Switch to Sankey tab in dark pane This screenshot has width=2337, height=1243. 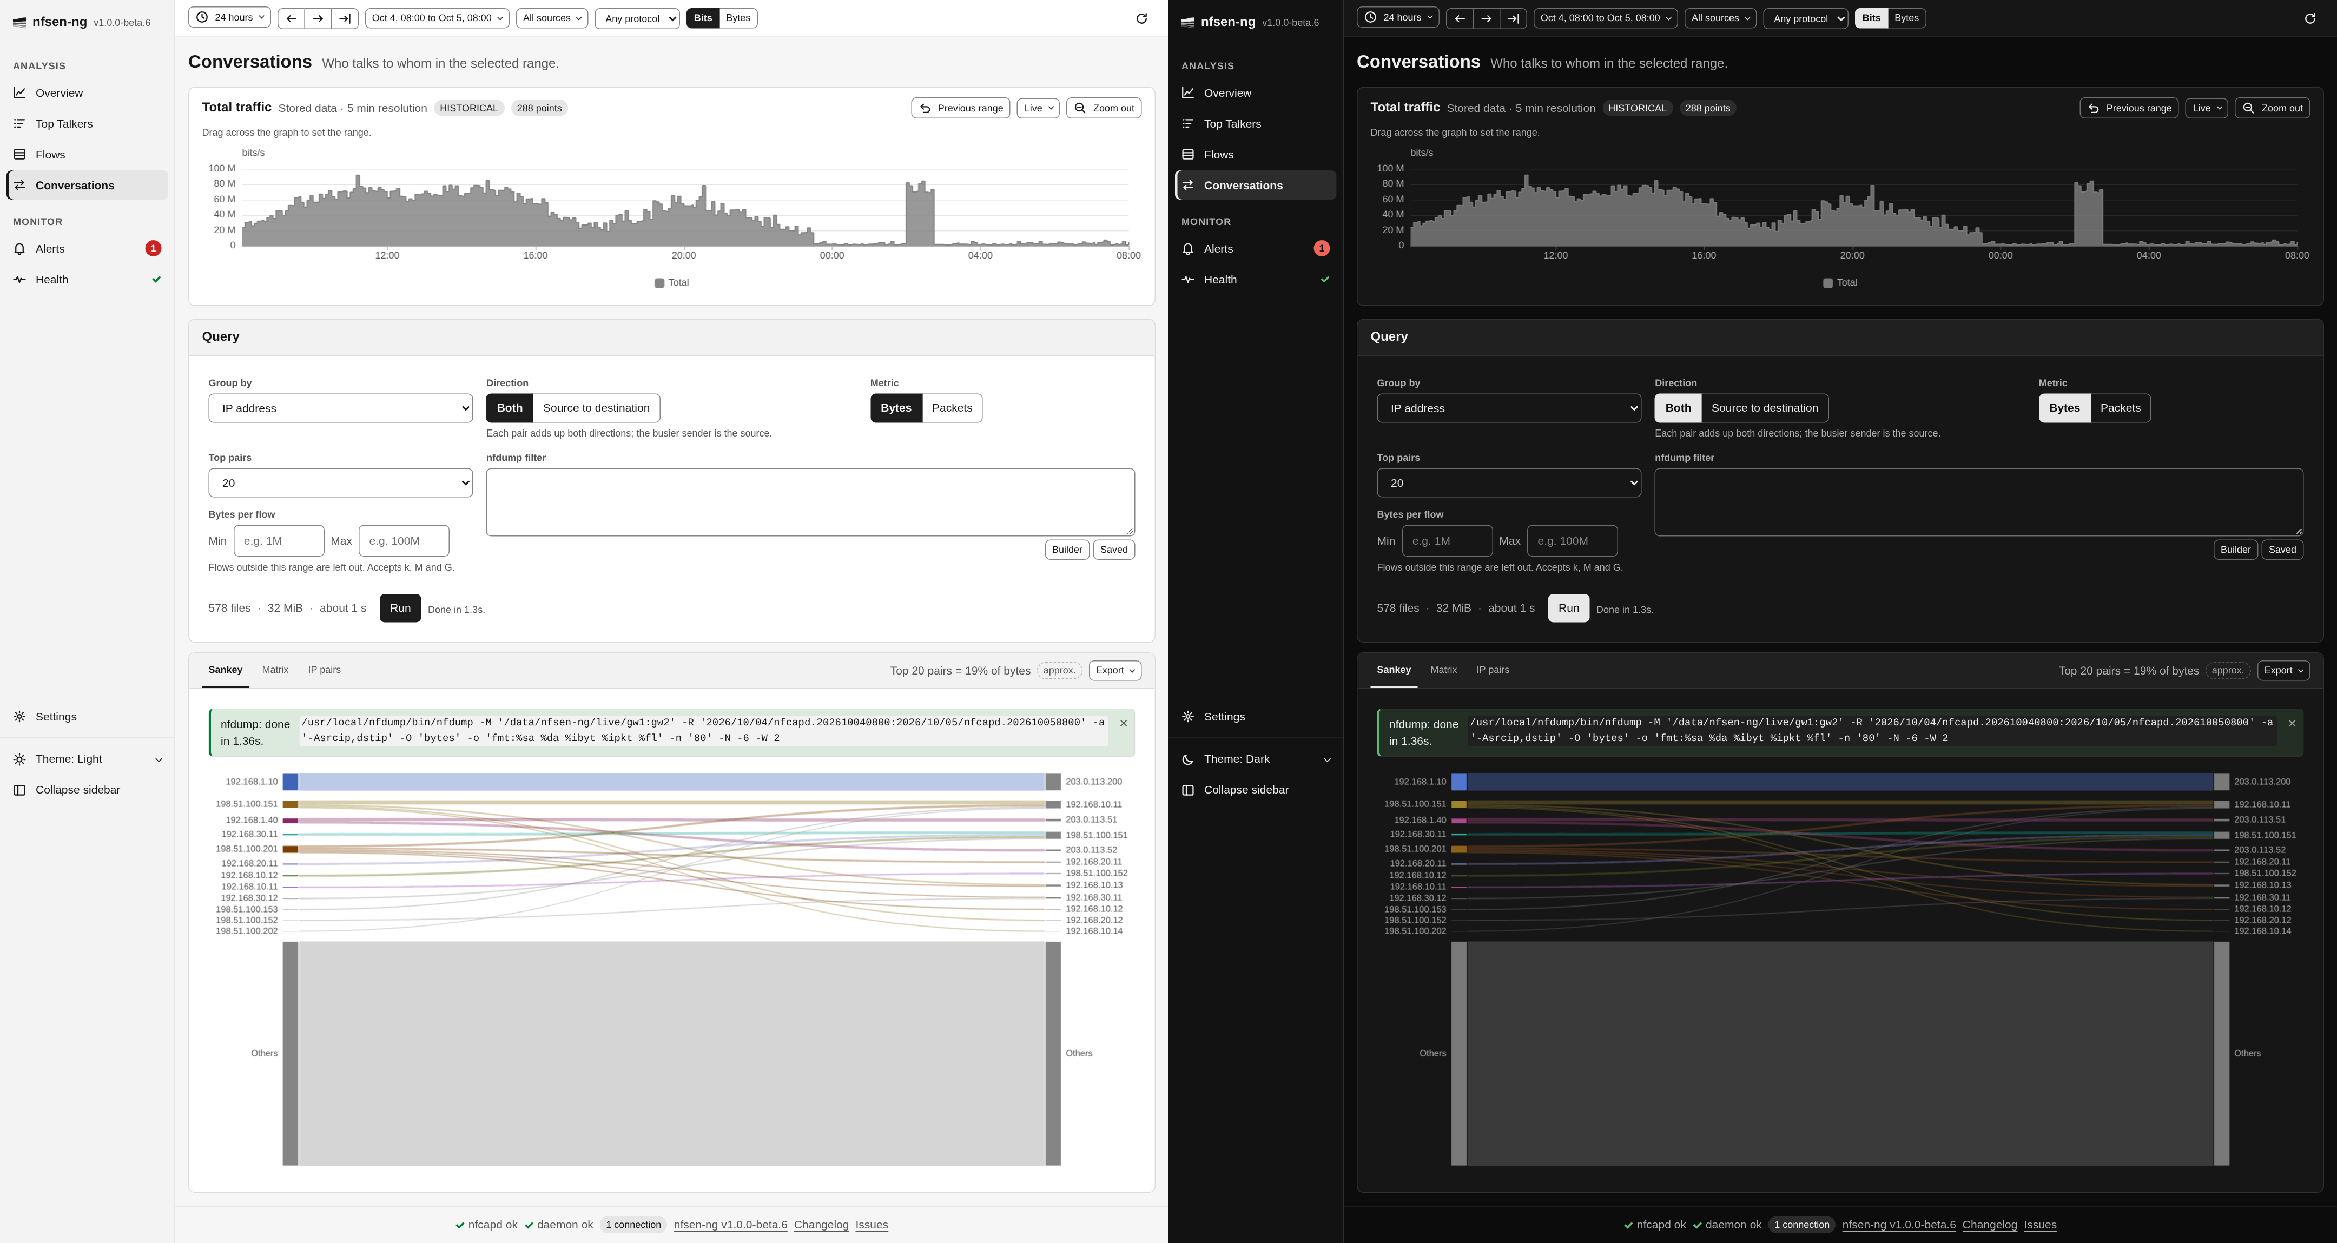(x=1394, y=670)
